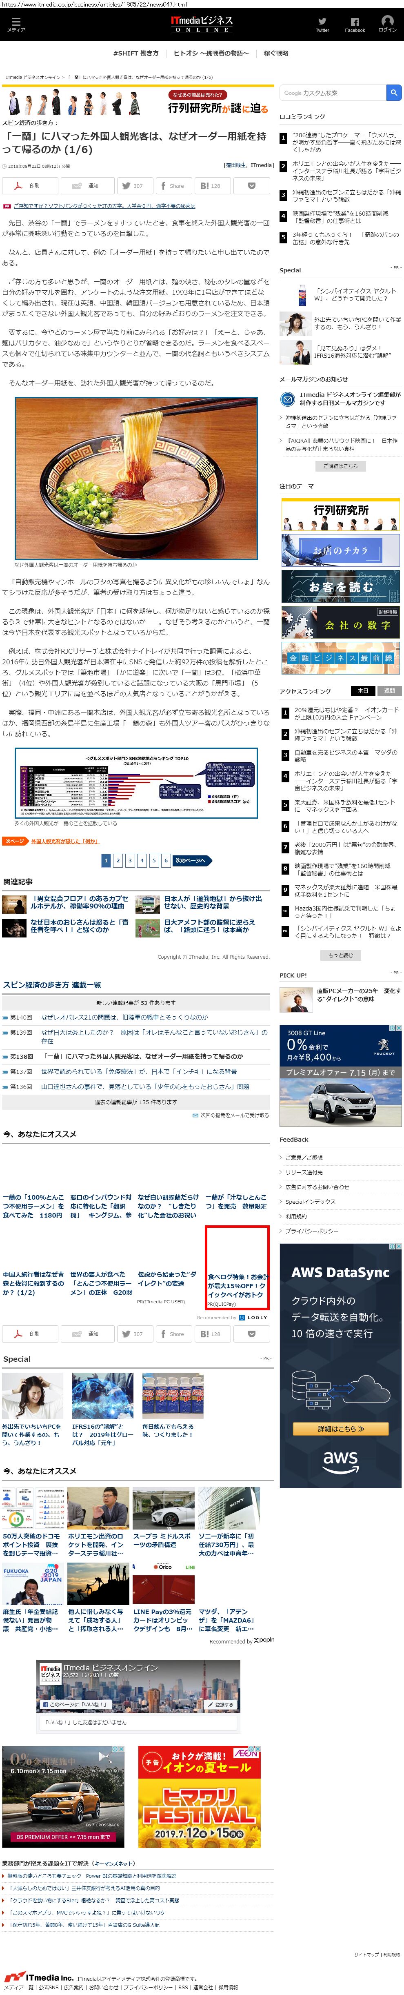The height and width of the screenshot is (1995, 404).
Task: Switch access ranking to 週間 tab
Action: (389, 691)
